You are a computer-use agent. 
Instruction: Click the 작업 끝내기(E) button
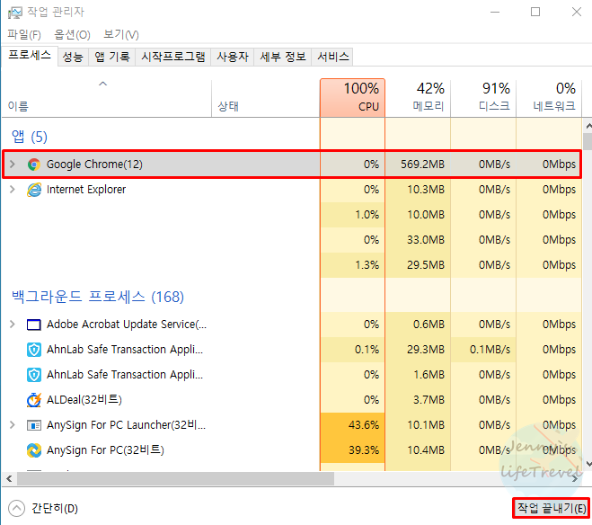(x=552, y=508)
